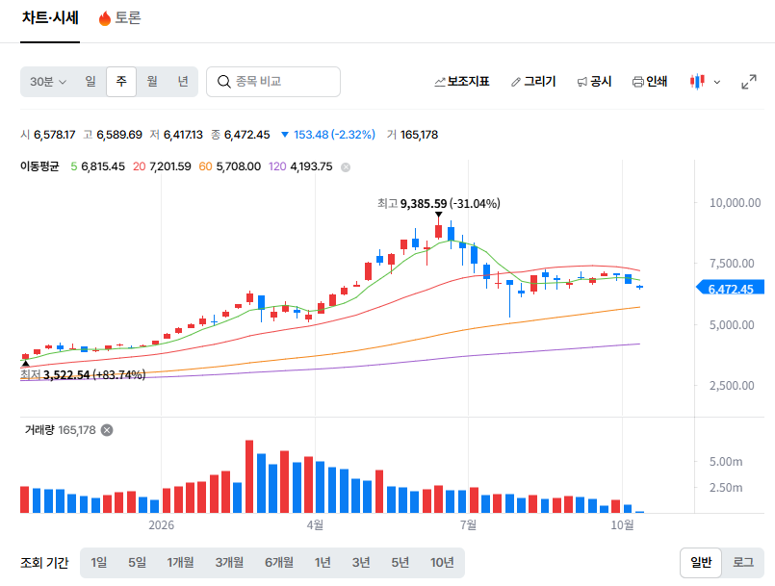Screen dimensions: 775x586
Task: Switch to the 토론 tab
Action: [120, 18]
